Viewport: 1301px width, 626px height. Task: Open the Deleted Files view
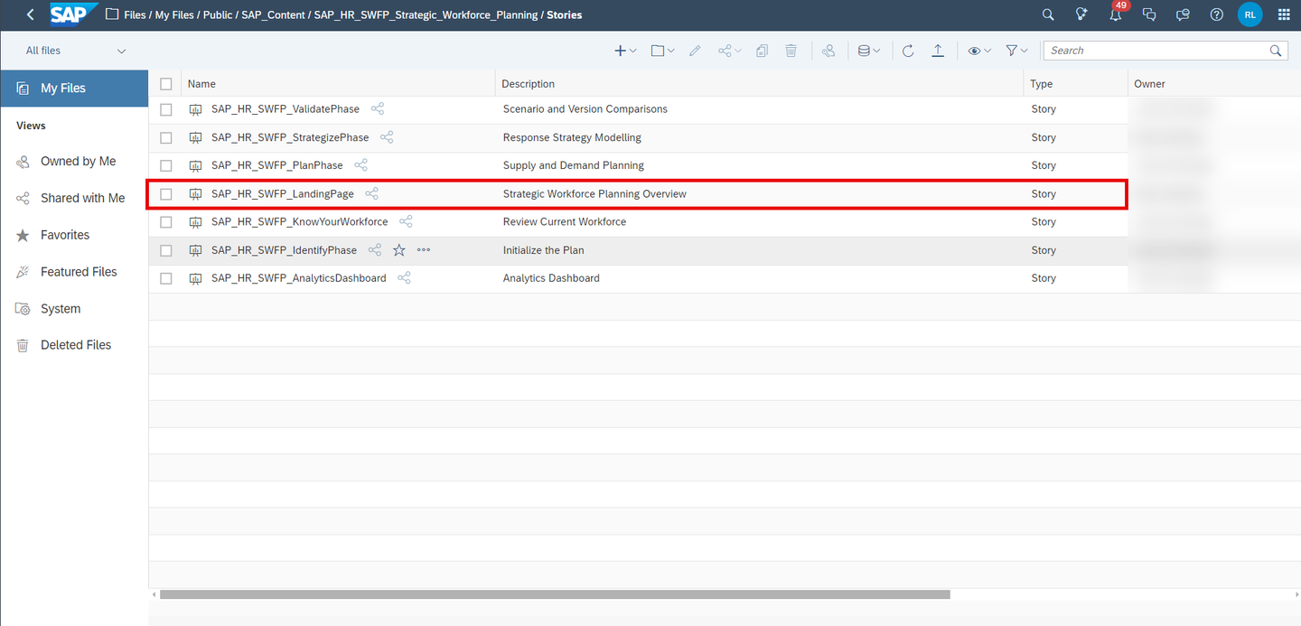[x=74, y=345]
